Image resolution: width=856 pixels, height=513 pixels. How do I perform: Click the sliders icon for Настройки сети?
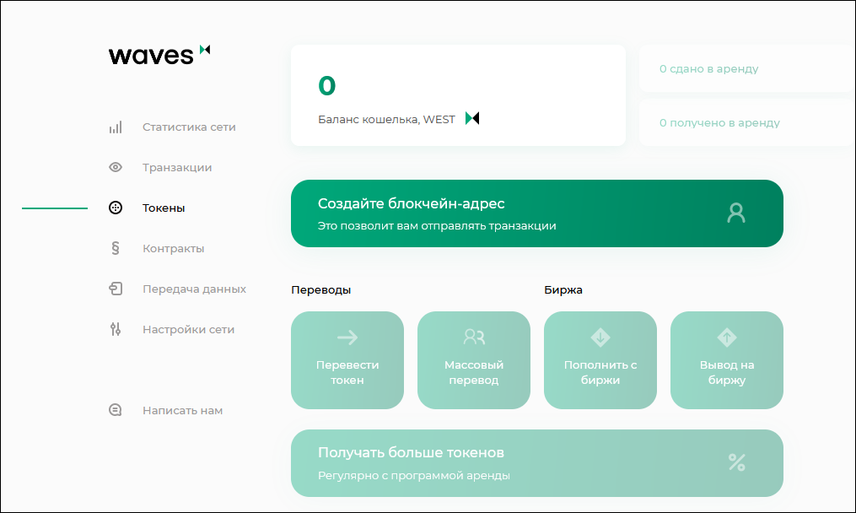[116, 329]
